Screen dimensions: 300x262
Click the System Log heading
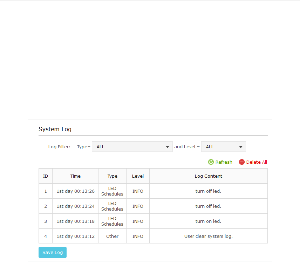tap(55, 129)
